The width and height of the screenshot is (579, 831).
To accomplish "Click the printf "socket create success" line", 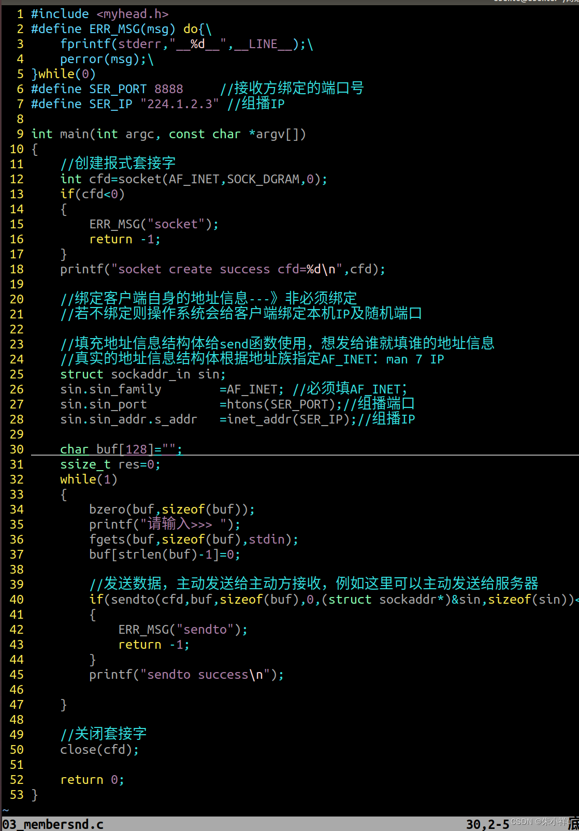I will click(223, 269).
